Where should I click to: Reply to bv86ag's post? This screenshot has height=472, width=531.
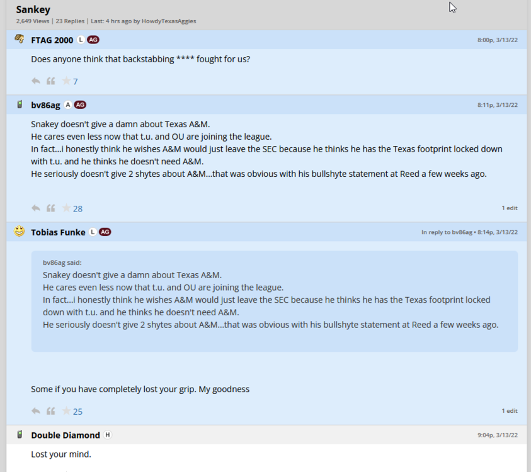click(36, 208)
